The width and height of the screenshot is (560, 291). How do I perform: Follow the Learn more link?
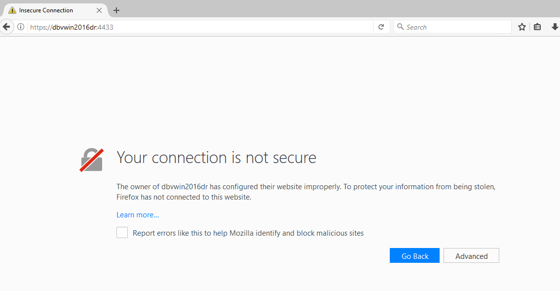138,215
